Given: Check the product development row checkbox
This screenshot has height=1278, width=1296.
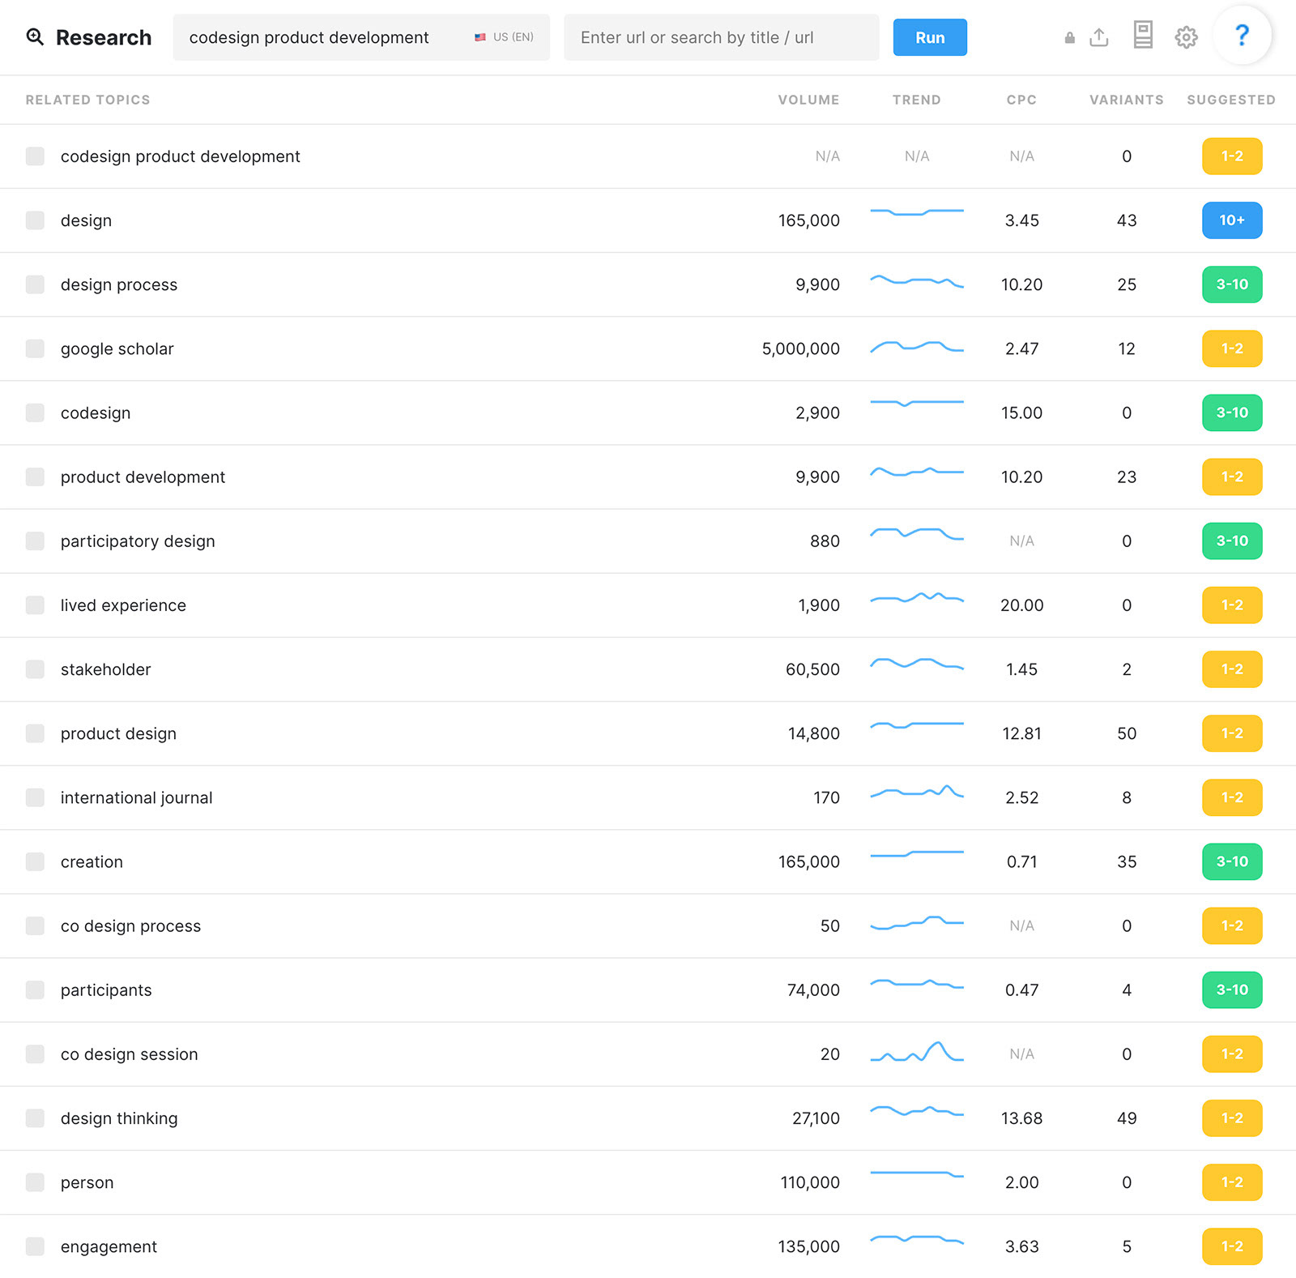Looking at the screenshot, I should coord(35,477).
